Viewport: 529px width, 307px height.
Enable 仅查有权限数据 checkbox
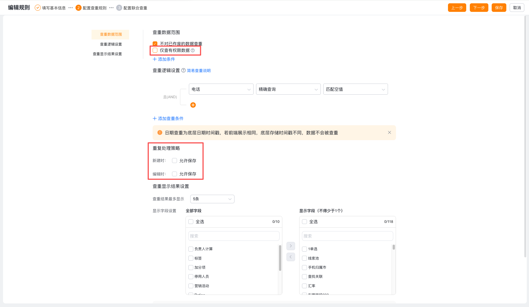(x=155, y=50)
